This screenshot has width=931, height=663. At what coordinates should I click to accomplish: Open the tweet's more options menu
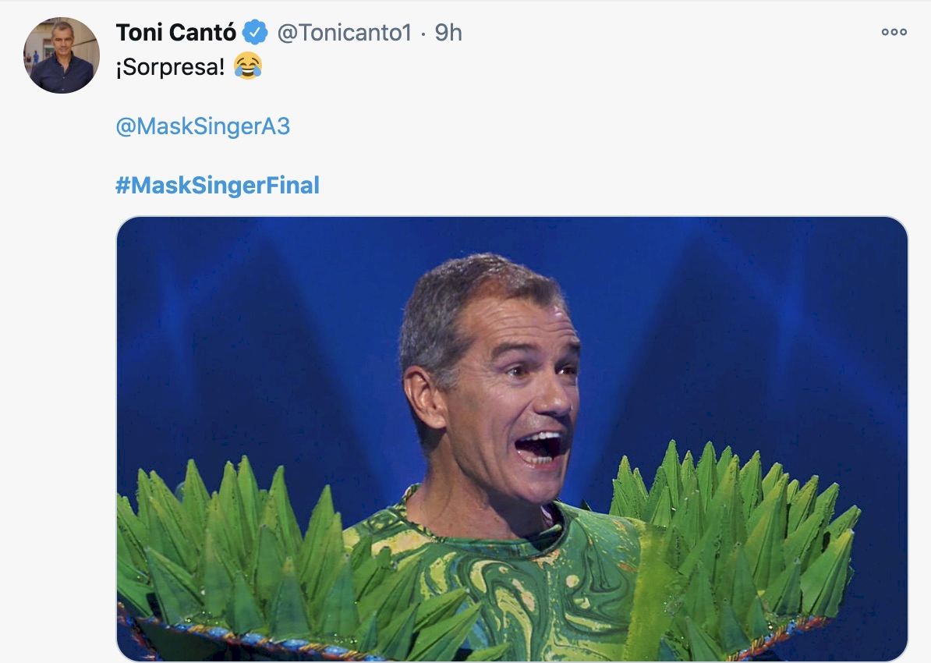tap(894, 32)
